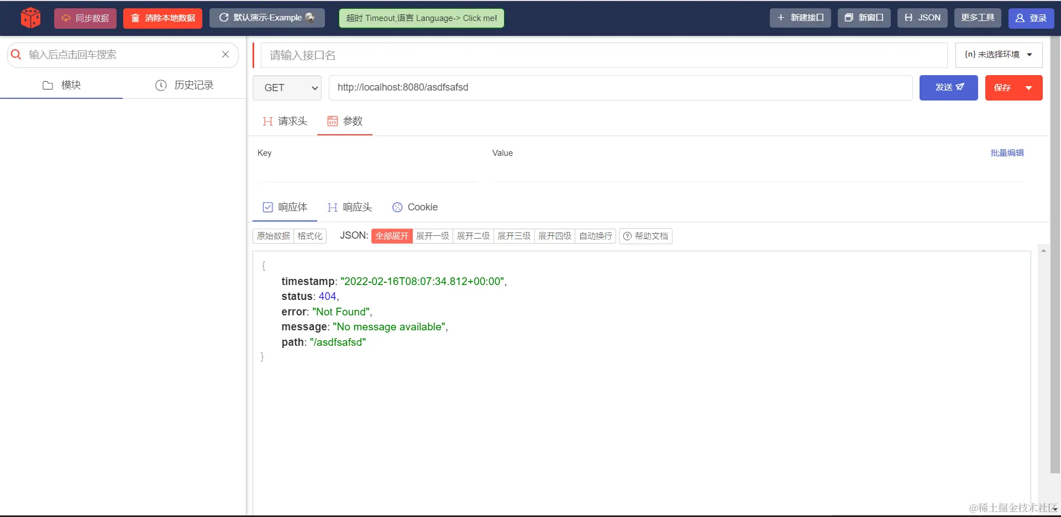Select the 格式化 formatted view
Screen dimensions: 1061x517
pos(310,236)
